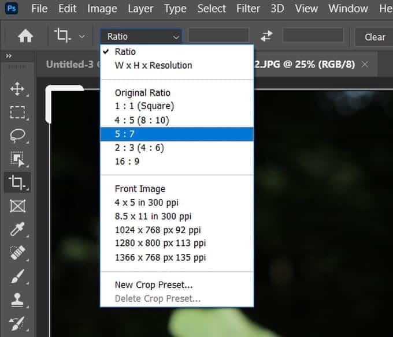The image size is (393, 337).
Task: Select the Object Selection tool
Action: point(17,159)
